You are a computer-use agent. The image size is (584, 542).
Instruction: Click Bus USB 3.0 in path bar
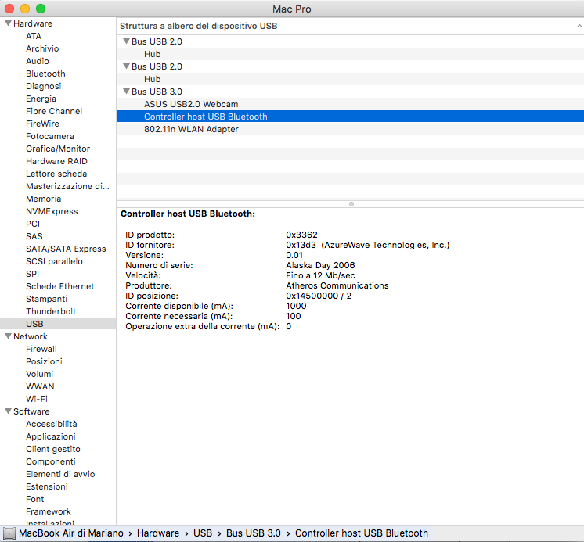point(253,533)
